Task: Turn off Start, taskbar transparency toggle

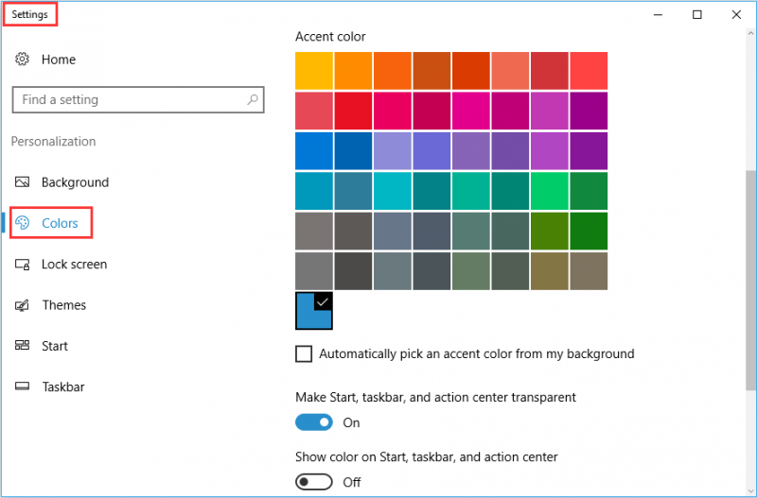Action: pyautogui.click(x=314, y=422)
